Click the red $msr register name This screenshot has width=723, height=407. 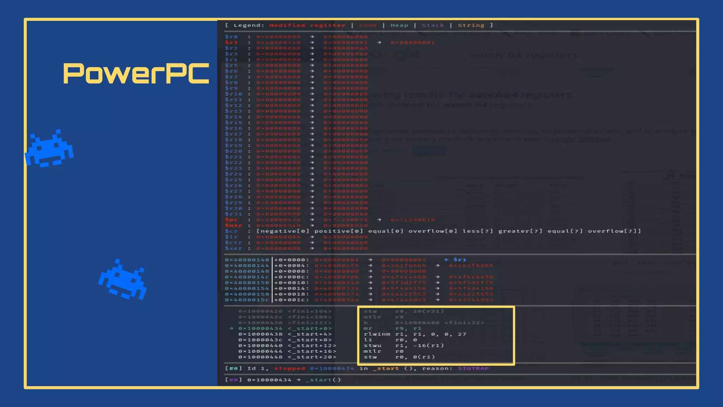click(233, 225)
